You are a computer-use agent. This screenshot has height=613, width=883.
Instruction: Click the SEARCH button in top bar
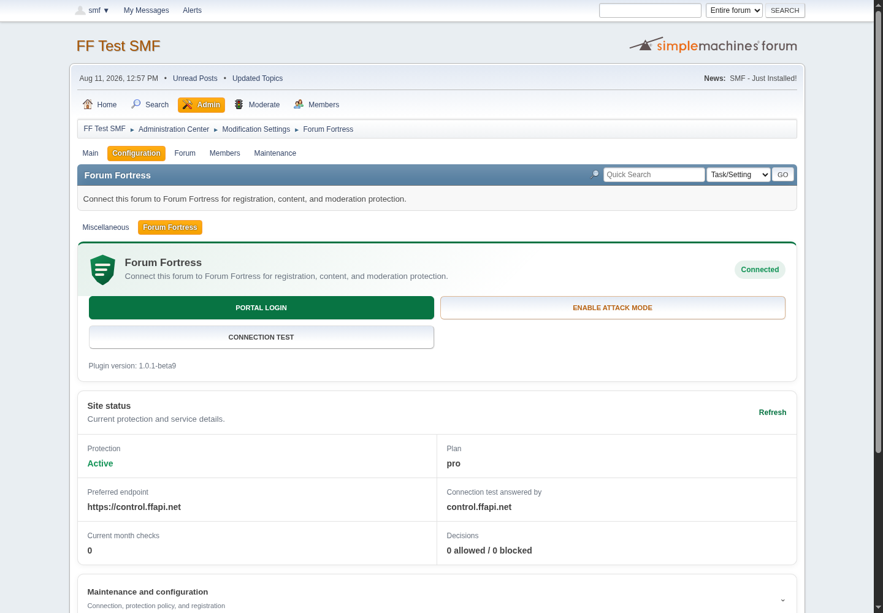785,10
